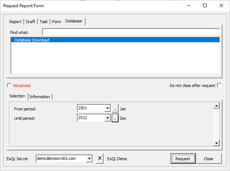
Task: Click From period browse button
Action: tap(115, 108)
